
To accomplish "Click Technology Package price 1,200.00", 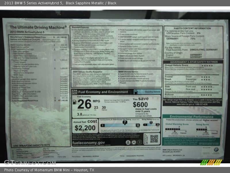I will pyautogui.click(x=64, y=68).
